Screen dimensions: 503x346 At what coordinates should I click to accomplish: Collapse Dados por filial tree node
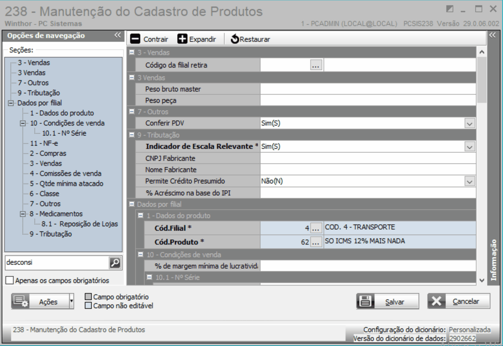coord(11,103)
